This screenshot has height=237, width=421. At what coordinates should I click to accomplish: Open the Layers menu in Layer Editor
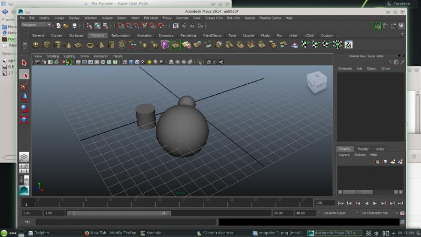(x=344, y=155)
